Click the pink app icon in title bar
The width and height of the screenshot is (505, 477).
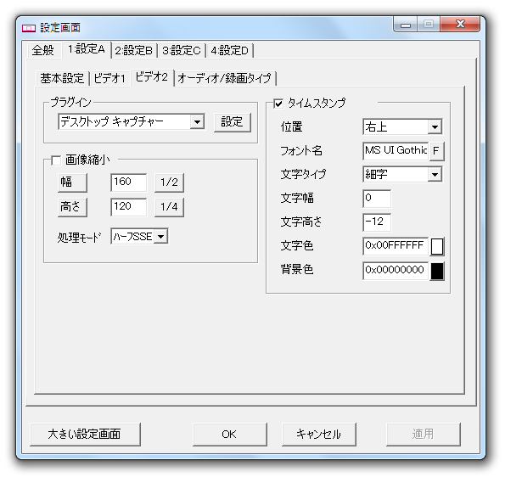[x=29, y=28]
